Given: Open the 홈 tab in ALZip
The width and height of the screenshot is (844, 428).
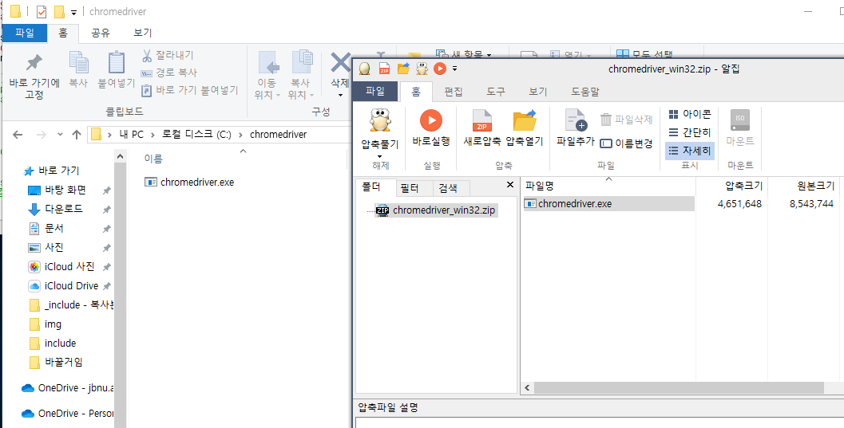Looking at the screenshot, I should pyautogui.click(x=416, y=92).
